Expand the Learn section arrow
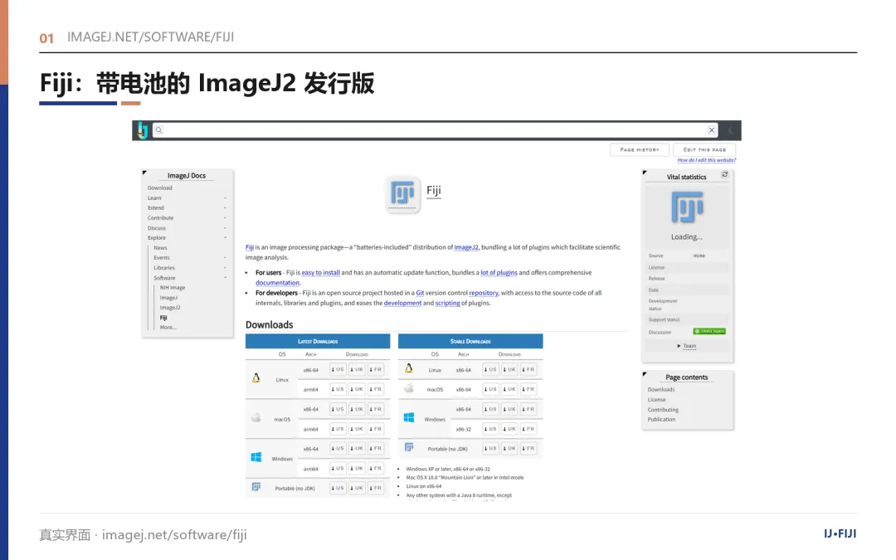 click(225, 197)
